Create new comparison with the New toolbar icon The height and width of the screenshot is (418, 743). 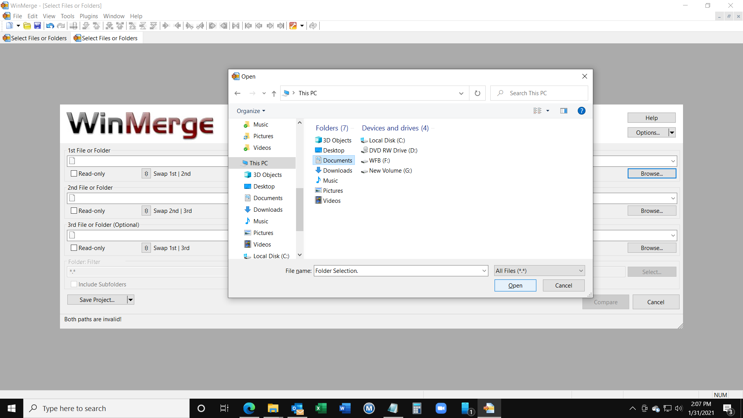coord(10,26)
